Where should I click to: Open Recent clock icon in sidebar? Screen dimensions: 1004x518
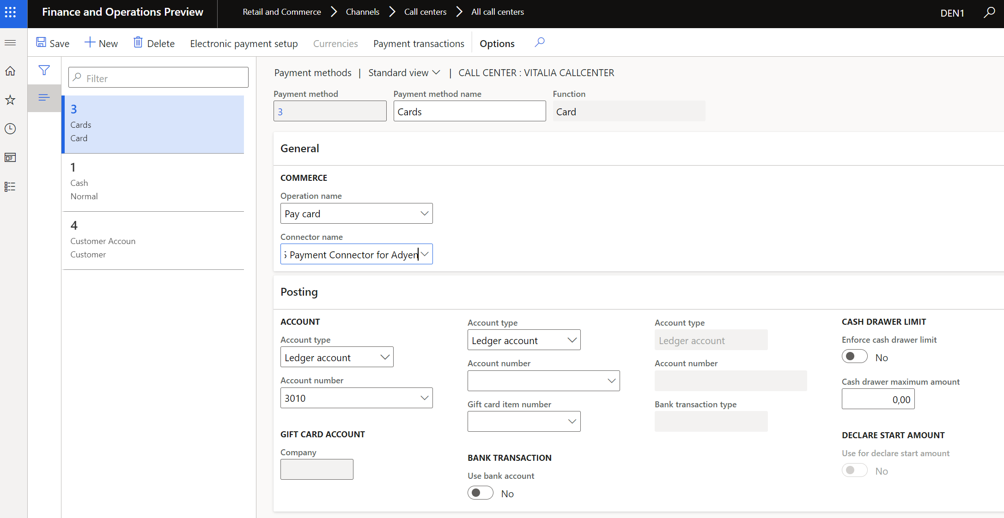[10, 129]
